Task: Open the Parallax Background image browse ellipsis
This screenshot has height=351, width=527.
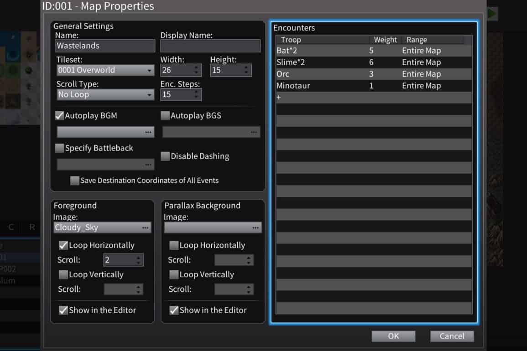Action: point(255,227)
